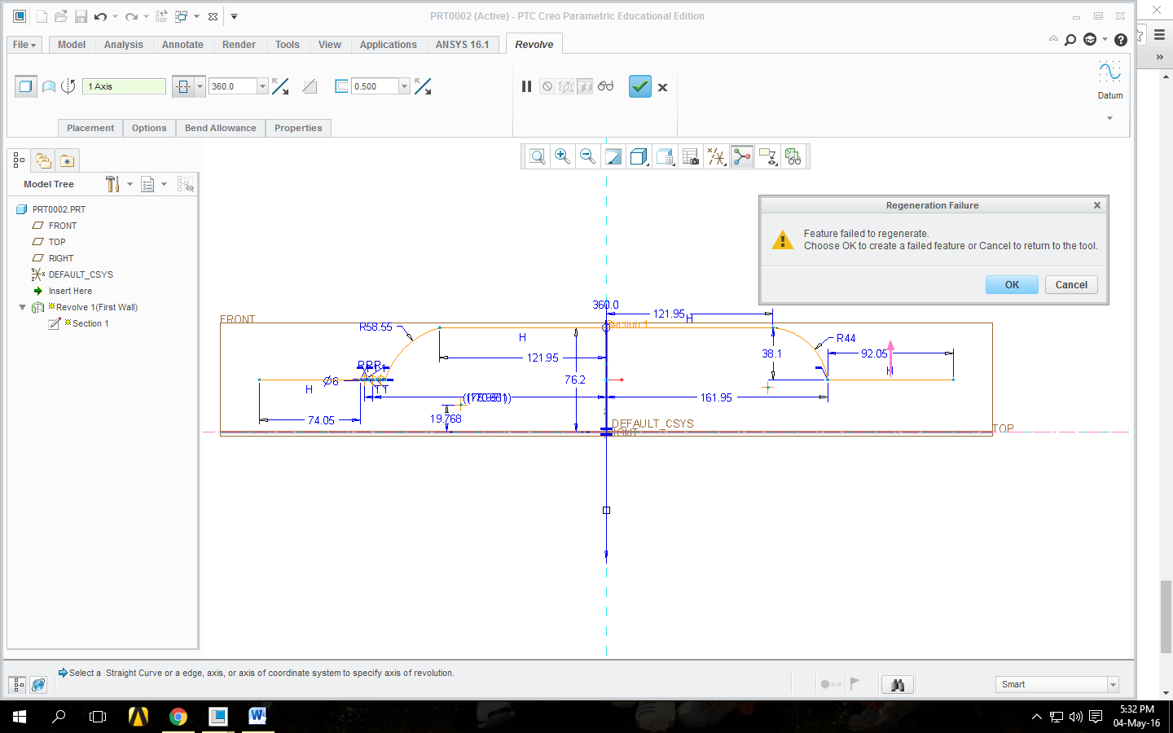This screenshot has height=733, width=1173.
Task: Open the Bend Allowance tab
Action: pos(221,128)
